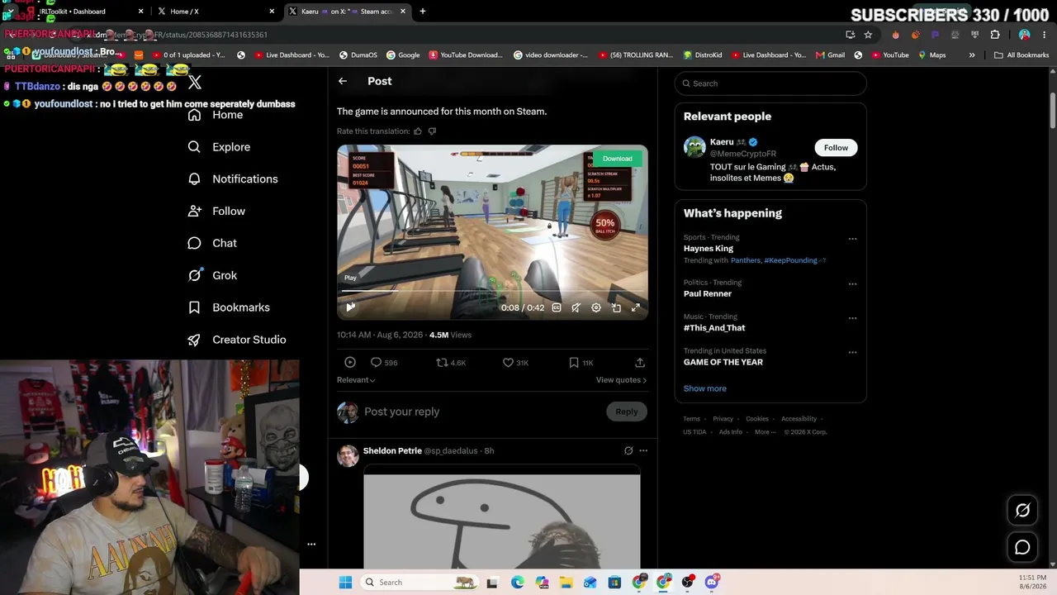Like the translation with thumbs up
The height and width of the screenshot is (595, 1057).
click(418, 131)
